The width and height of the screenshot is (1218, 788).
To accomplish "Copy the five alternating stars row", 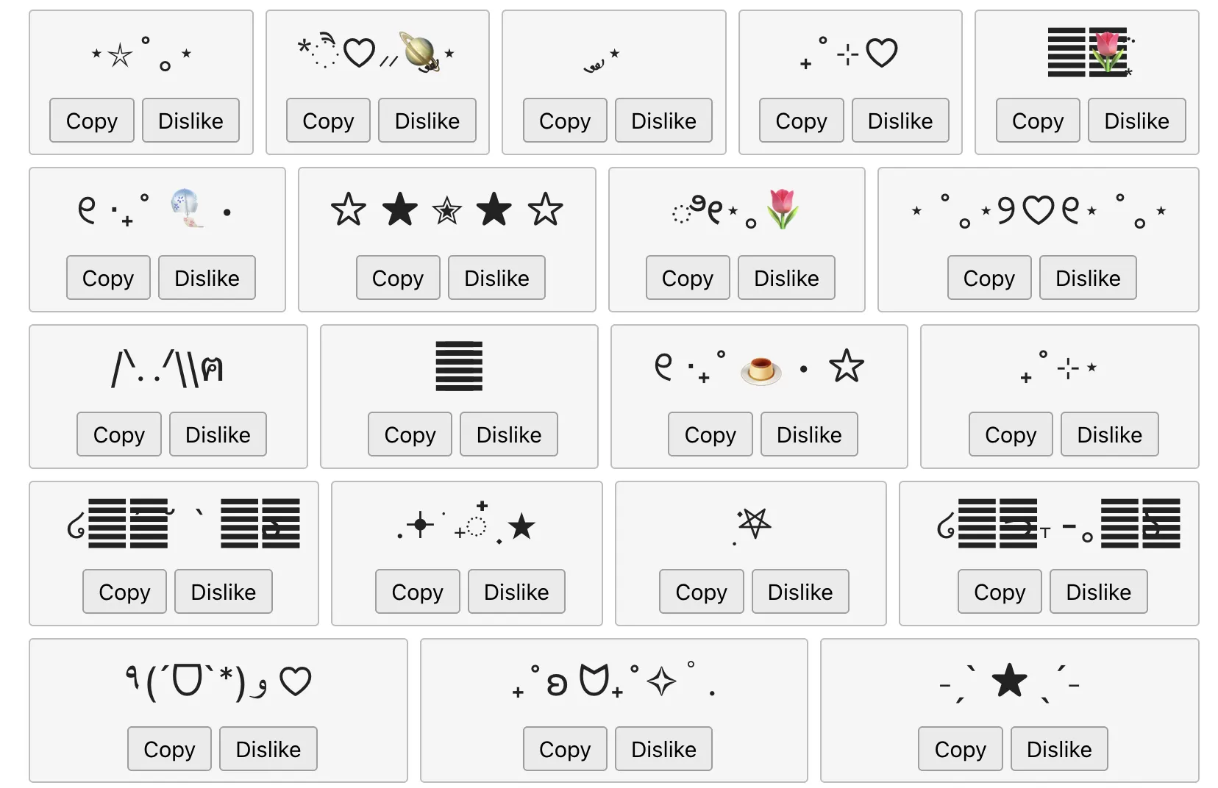I will 398,278.
